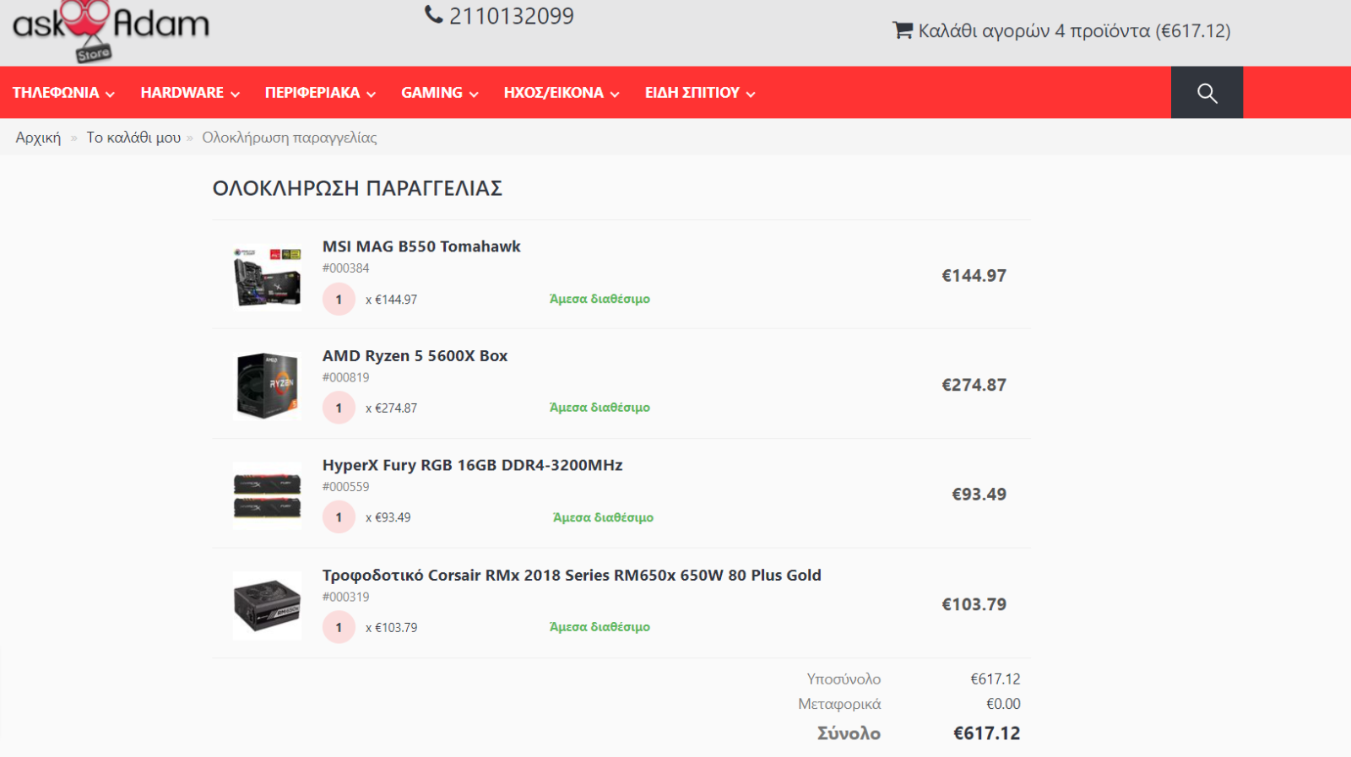This screenshot has height=757, width=1351.
Task: Click line total €103.79
Action: pos(974,604)
